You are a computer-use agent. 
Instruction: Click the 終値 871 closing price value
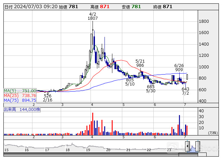point(167,6)
